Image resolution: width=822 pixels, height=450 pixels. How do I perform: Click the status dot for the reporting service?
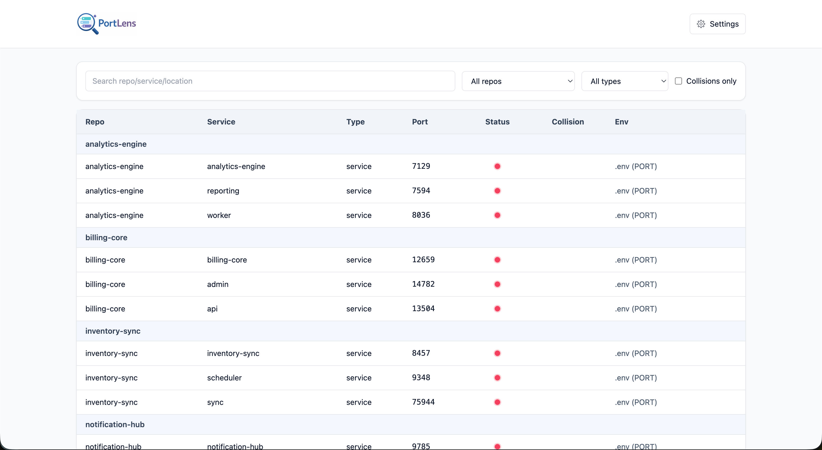[x=497, y=191]
